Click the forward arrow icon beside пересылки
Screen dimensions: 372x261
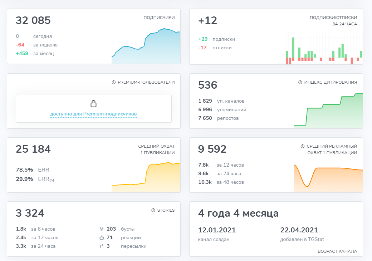point(102,246)
